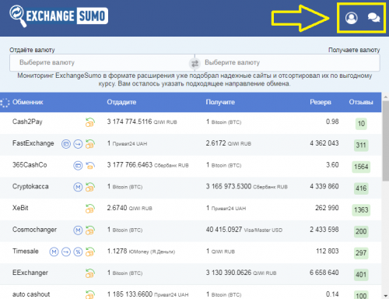389x299 pixels.
Task: Click the M icon in Cosmochanger row
Action: [78, 230]
